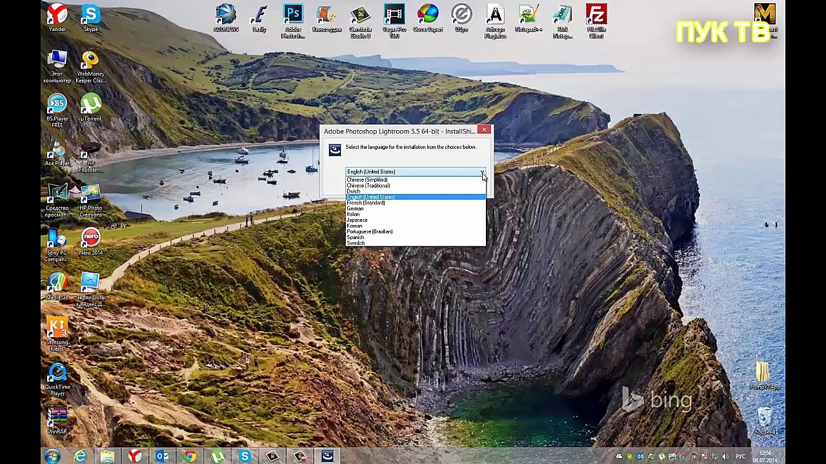Open the Adobe Photoshop desktop shortcut
The height and width of the screenshot is (464, 826).
point(293,21)
